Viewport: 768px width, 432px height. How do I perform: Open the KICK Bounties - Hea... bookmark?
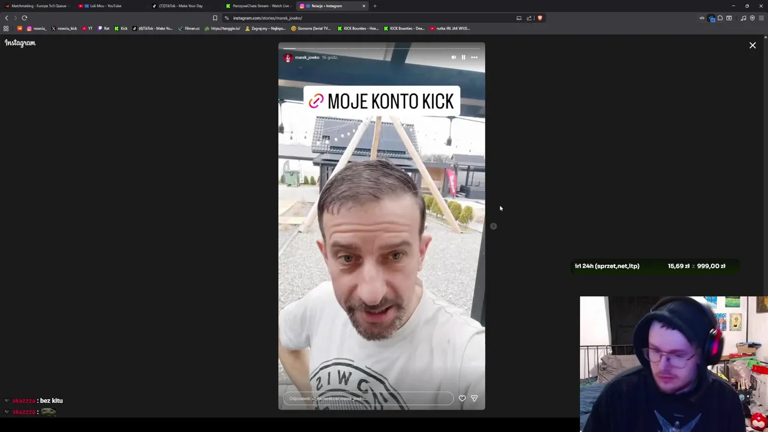[358, 28]
